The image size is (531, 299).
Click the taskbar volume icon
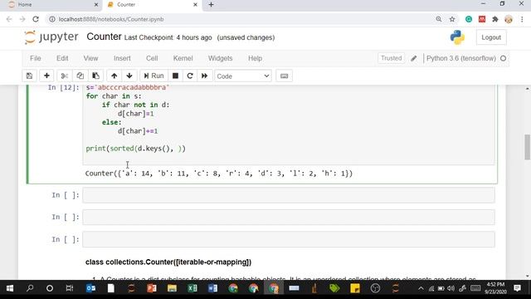[451, 289]
